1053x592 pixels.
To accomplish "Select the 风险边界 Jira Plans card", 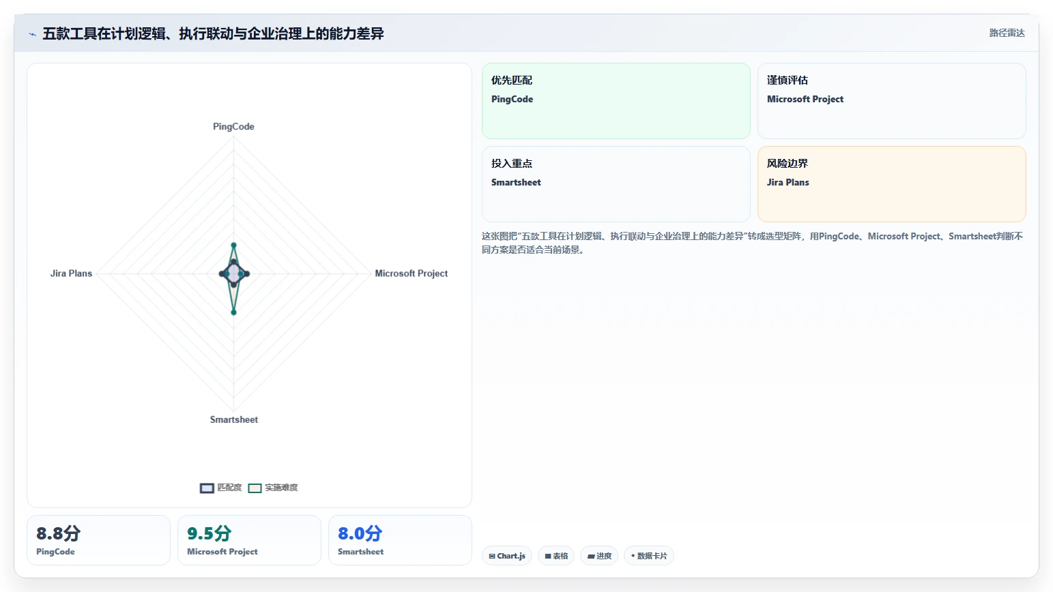I will (891, 184).
